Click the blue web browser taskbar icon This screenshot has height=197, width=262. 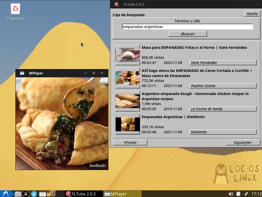(x=34, y=194)
